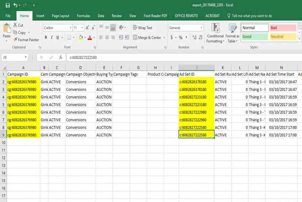Image resolution: width=302 pixels, height=202 pixels.
Task: Expand the number format dropdown
Action: click(x=201, y=28)
